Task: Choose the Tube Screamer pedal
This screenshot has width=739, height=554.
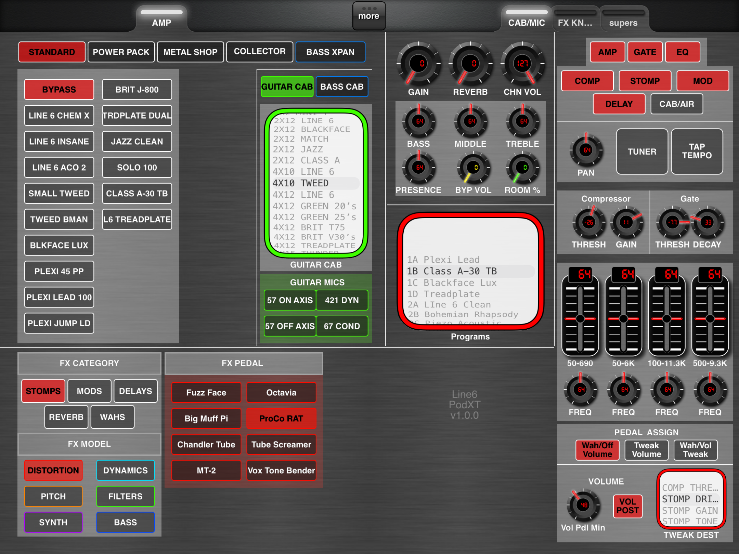Action: 281,445
